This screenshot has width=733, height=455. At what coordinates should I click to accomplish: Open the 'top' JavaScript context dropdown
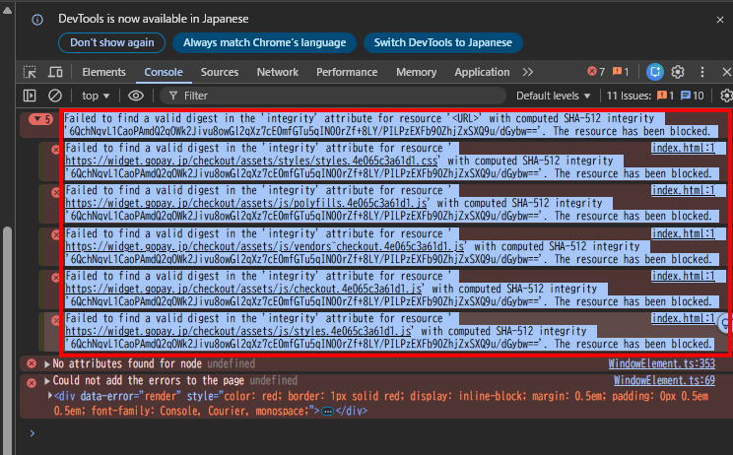tap(97, 96)
